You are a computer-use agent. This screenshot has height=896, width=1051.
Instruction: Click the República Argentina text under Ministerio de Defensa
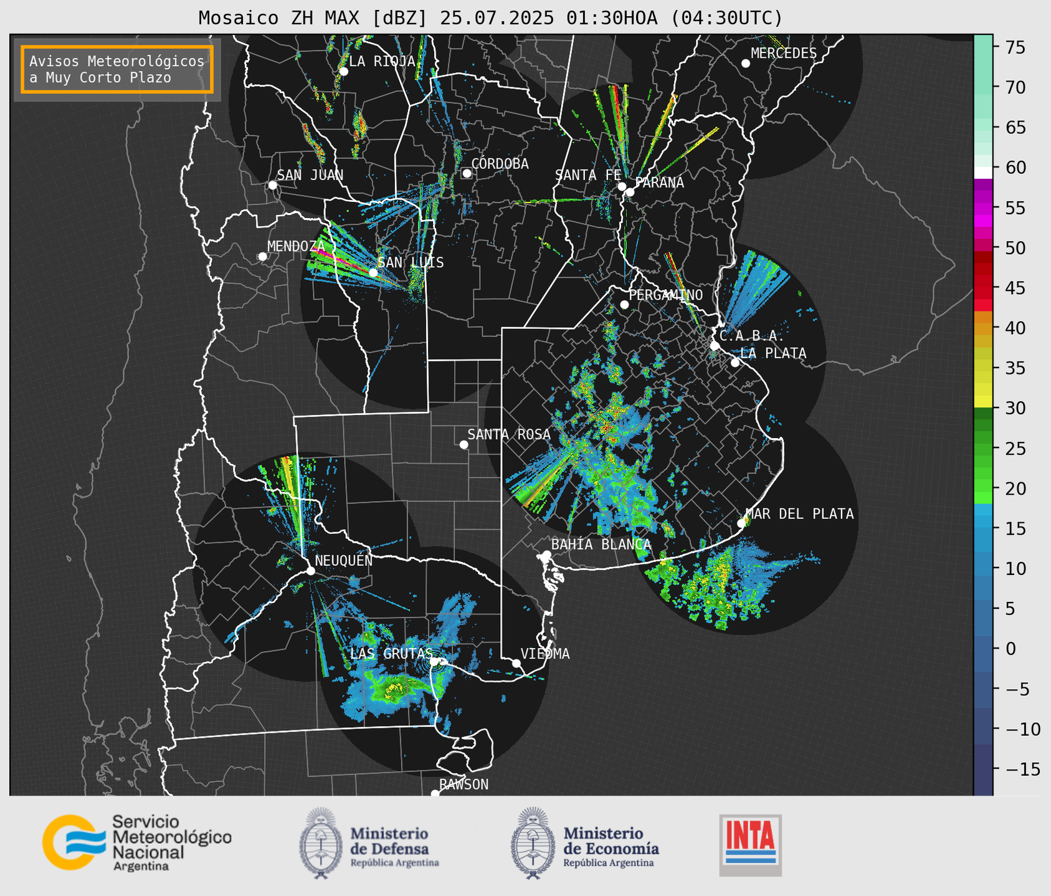pos(394,863)
